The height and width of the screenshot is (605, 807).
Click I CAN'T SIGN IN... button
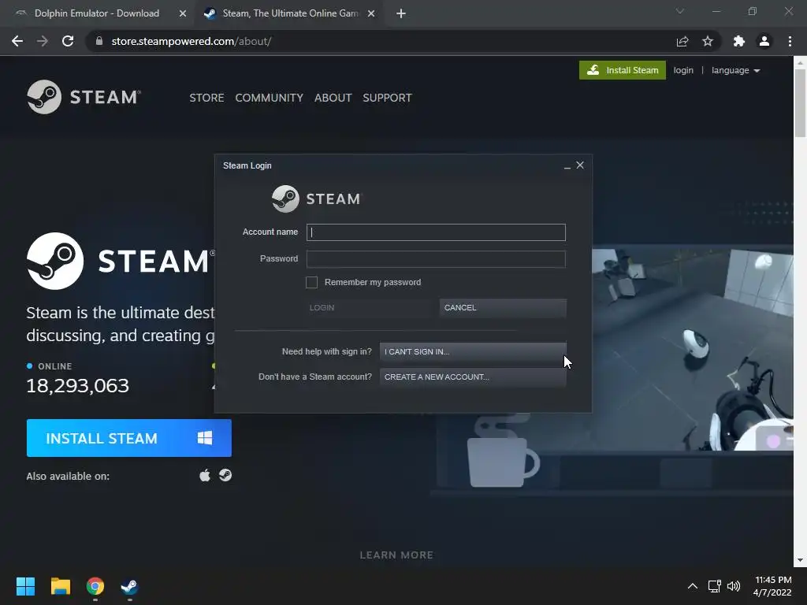(473, 352)
